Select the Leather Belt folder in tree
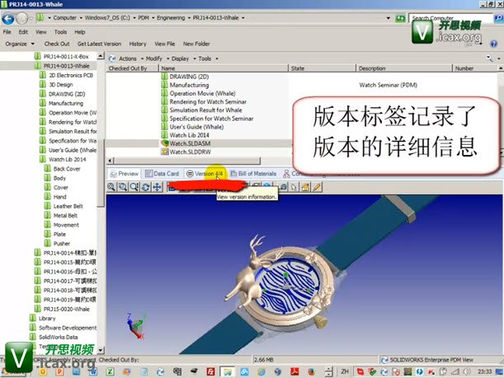 (68, 206)
